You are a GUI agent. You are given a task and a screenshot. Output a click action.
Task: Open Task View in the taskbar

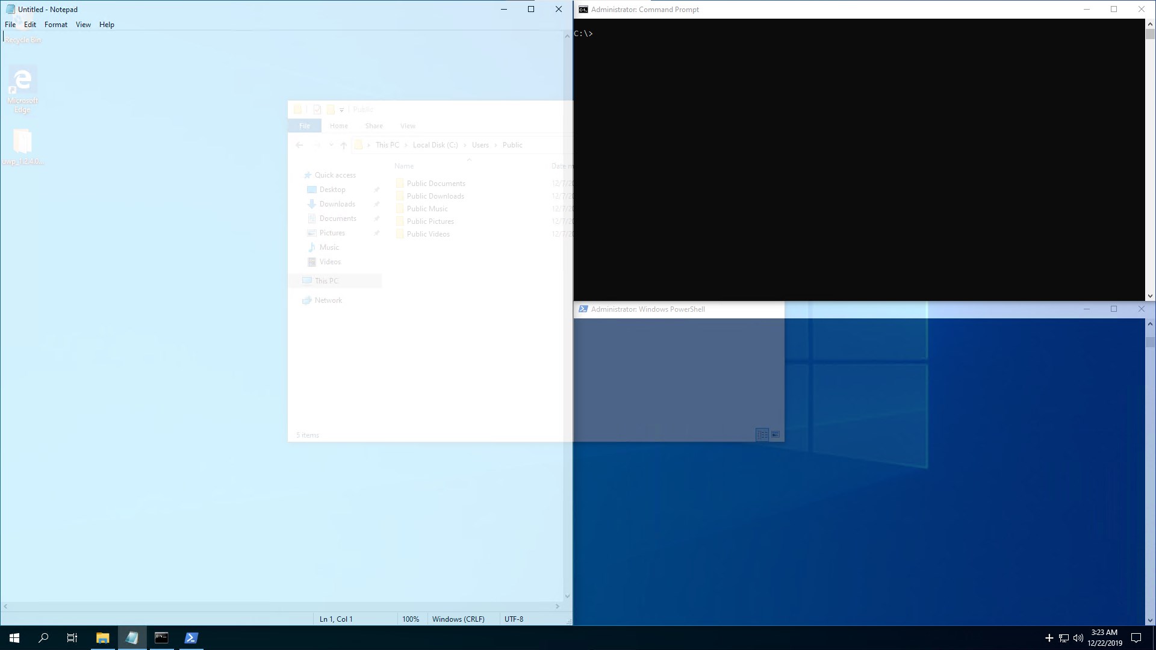pyautogui.click(x=72, y=638)
